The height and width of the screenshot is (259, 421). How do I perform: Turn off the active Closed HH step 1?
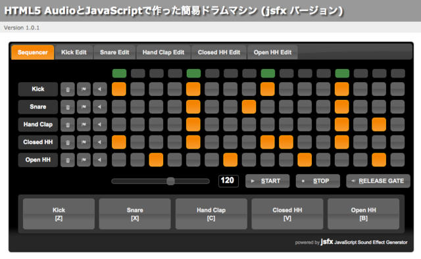[119, 142]
